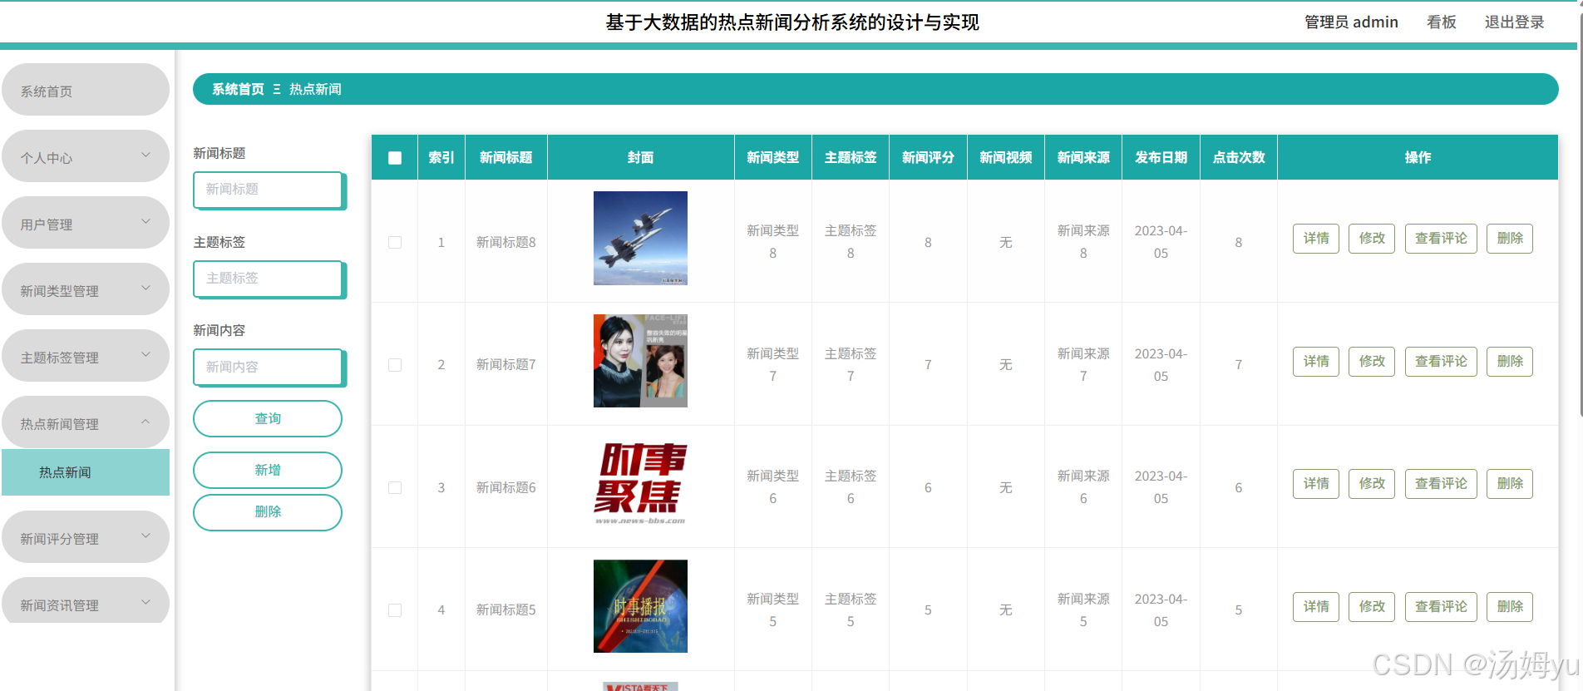Check the checkbox for row 新闻标题5
1583x691 pixels.
click(395, 610)
